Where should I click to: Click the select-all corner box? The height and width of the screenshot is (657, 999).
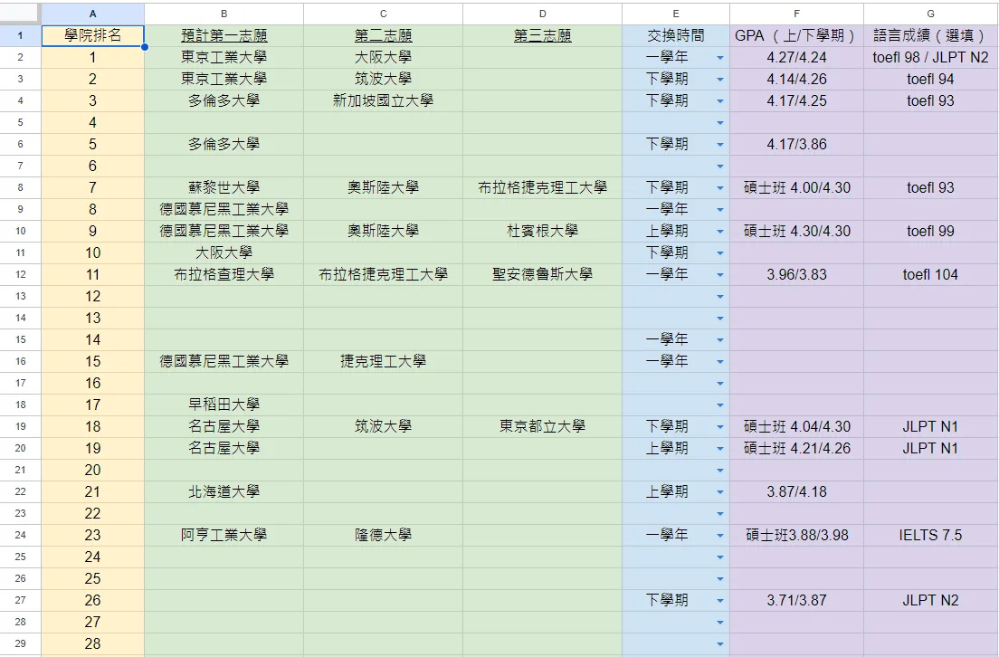[x=21, y=14]
